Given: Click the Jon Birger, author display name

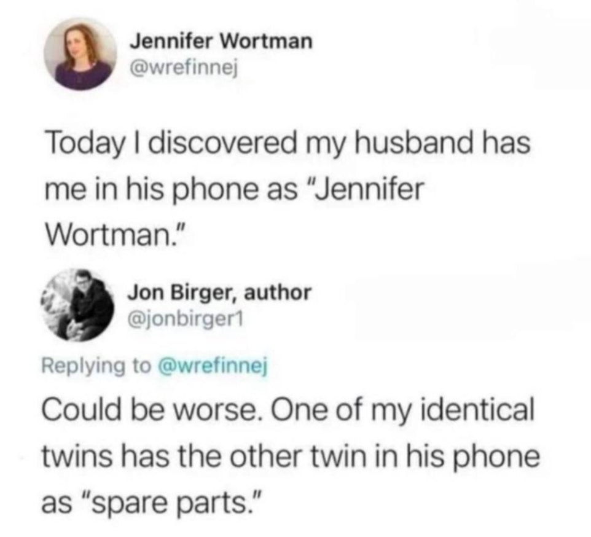Looking at the screenshot, I should [219, 292].
